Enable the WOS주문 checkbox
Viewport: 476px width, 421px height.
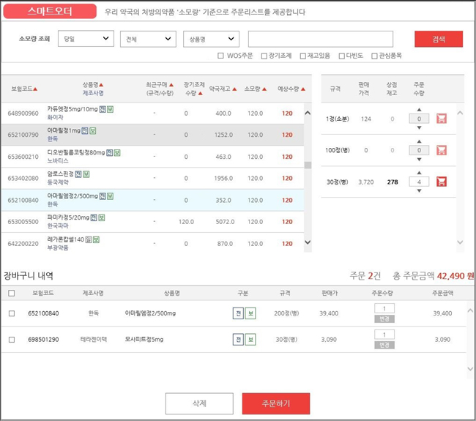pyautogui.click(x=220, y=56)
